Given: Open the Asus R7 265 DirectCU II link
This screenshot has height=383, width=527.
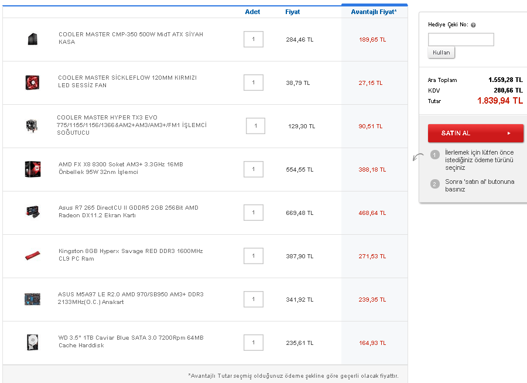Looking at the screenshot, I should pyautogui.click(x=128, y=211).
